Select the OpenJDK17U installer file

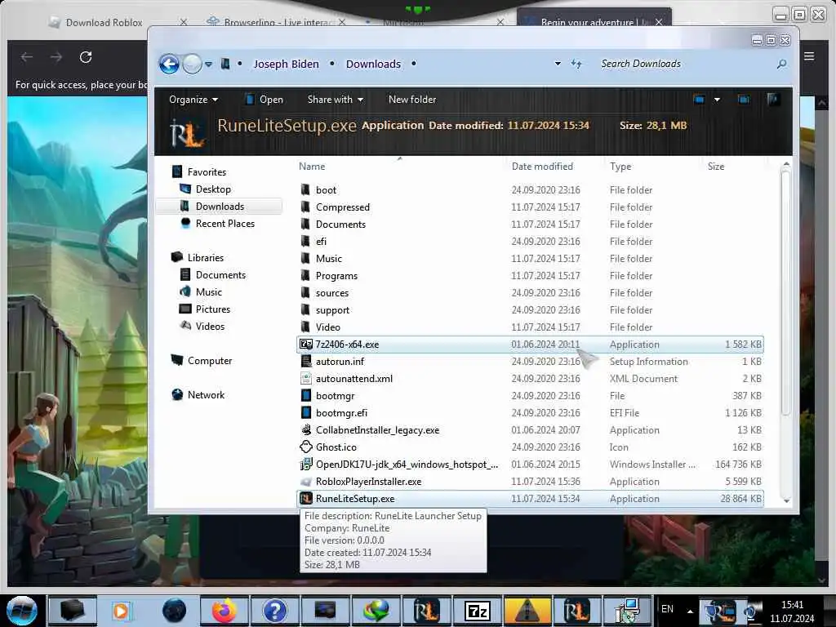click(x=530, y=465)
